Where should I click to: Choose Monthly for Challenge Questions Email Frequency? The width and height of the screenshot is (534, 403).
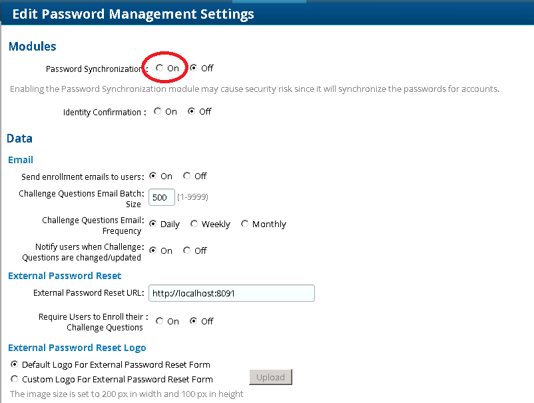pos(244,224)
